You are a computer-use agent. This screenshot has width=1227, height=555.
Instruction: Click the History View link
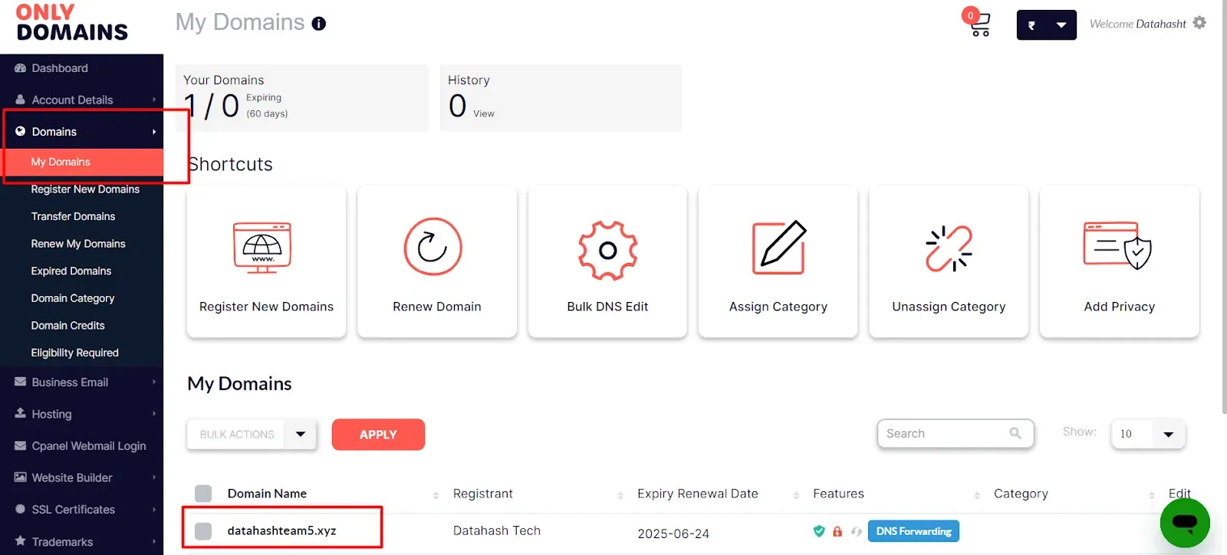click(x=484, y=113)
